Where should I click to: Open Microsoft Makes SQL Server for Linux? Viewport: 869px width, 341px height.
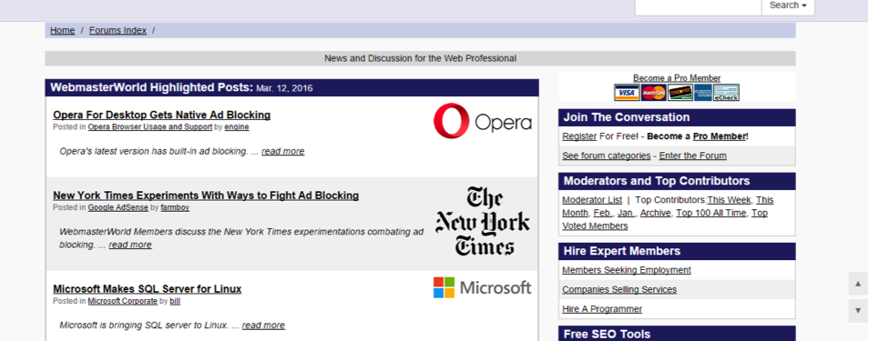pos(148,289)
